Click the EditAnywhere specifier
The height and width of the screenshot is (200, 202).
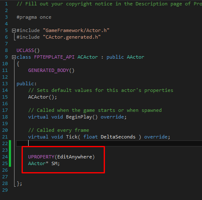tap(75, 157)
